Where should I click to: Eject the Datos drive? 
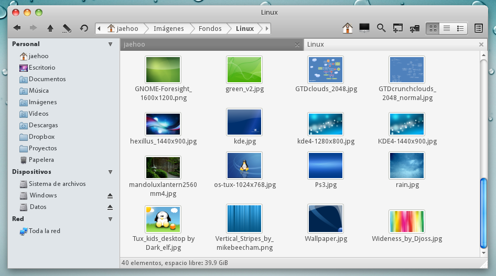(x=110, y=207)
